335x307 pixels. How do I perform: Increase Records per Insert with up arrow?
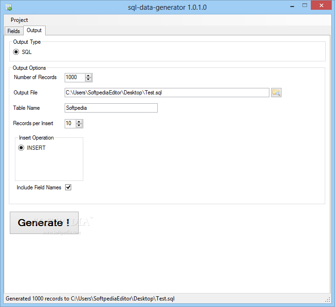[79, 121]
